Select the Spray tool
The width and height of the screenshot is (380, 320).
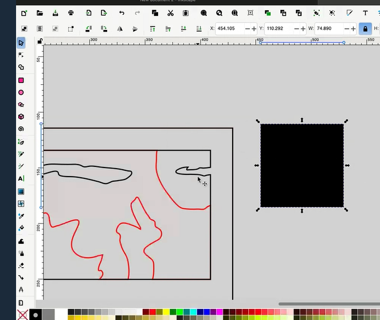21,253
